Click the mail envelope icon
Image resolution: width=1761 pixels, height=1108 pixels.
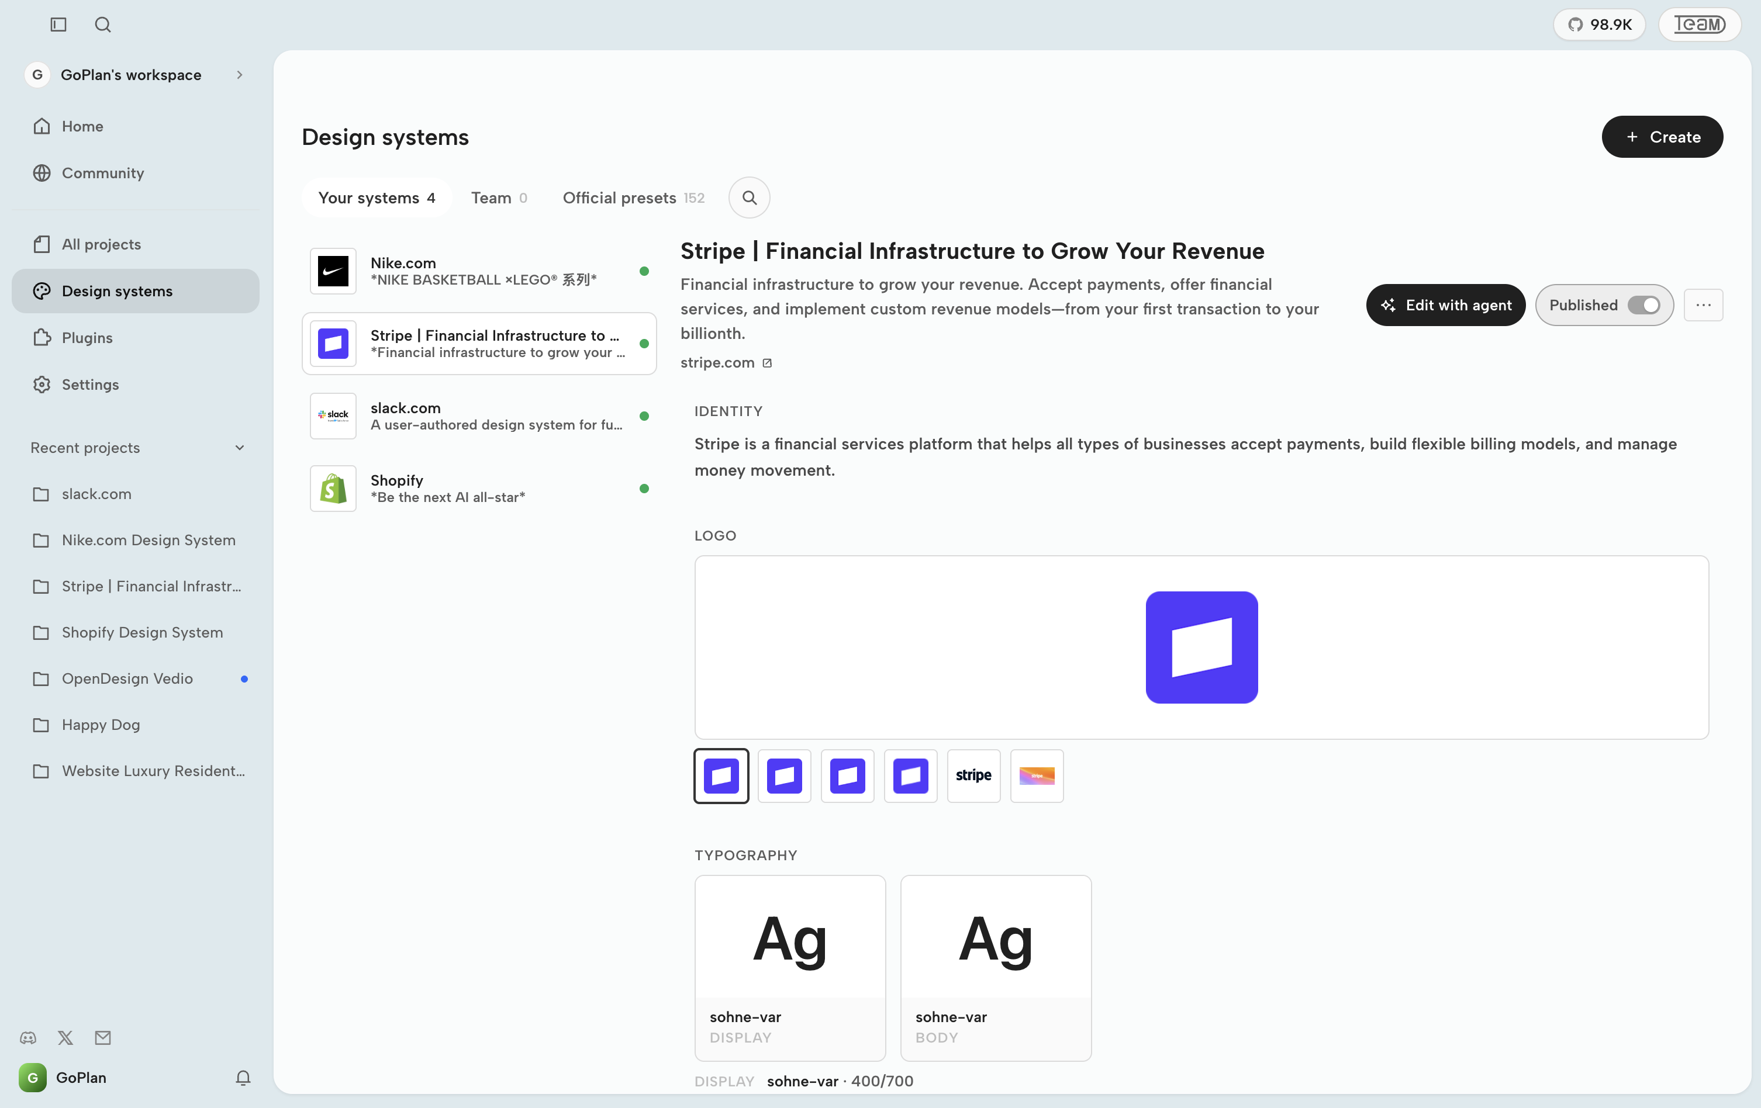pos(103,1038)
